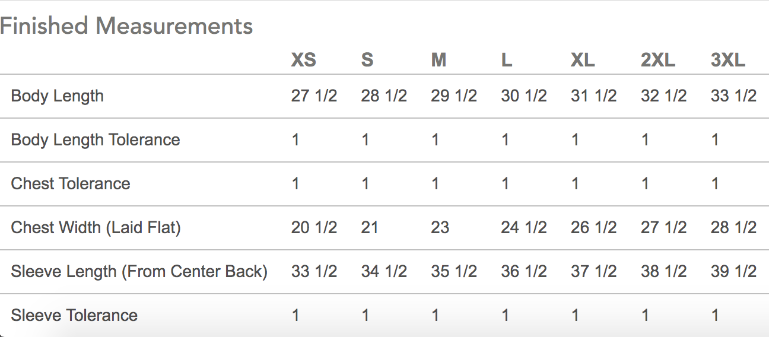Select the XL size column header
Viewport: 769px width, 337px height.
[582, 60]
